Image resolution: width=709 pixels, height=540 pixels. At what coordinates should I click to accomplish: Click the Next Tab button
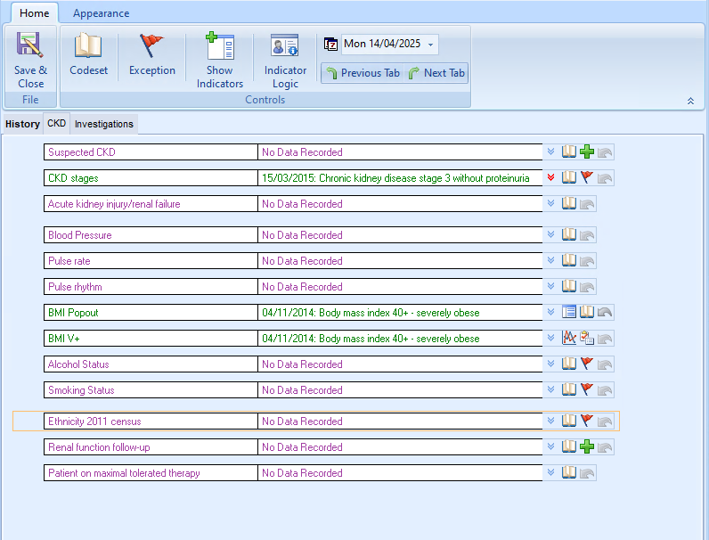[436, 73]
